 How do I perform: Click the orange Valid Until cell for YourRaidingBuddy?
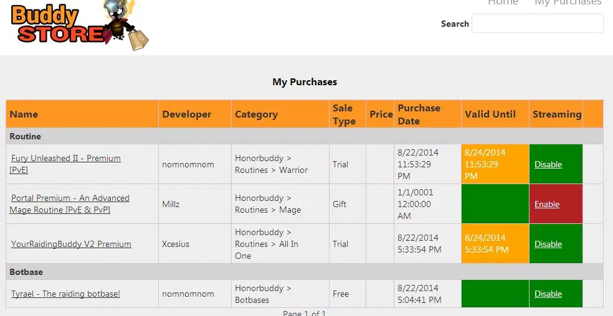(495, 244)
